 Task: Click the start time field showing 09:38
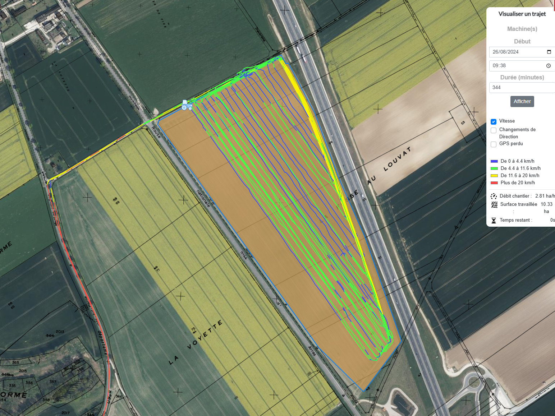pos(518,66)
